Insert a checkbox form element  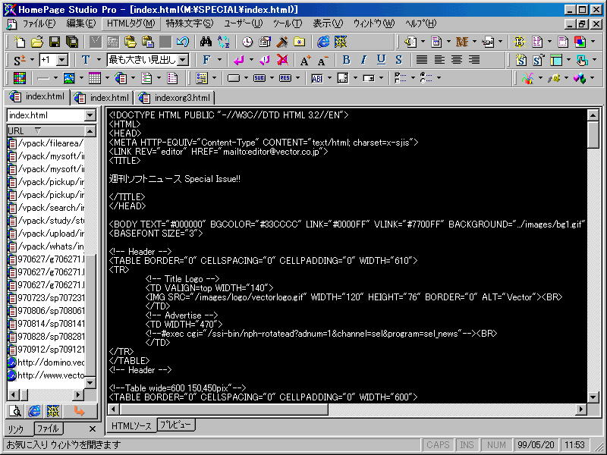click(x=401, y=78)
